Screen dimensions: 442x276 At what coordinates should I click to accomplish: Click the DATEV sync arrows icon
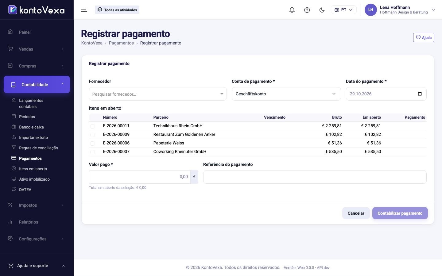click(x=14, y=189)
